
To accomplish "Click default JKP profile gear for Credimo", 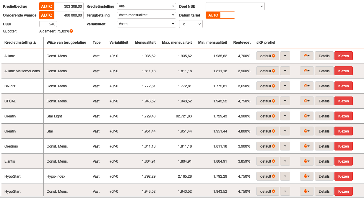I will 267,146.
